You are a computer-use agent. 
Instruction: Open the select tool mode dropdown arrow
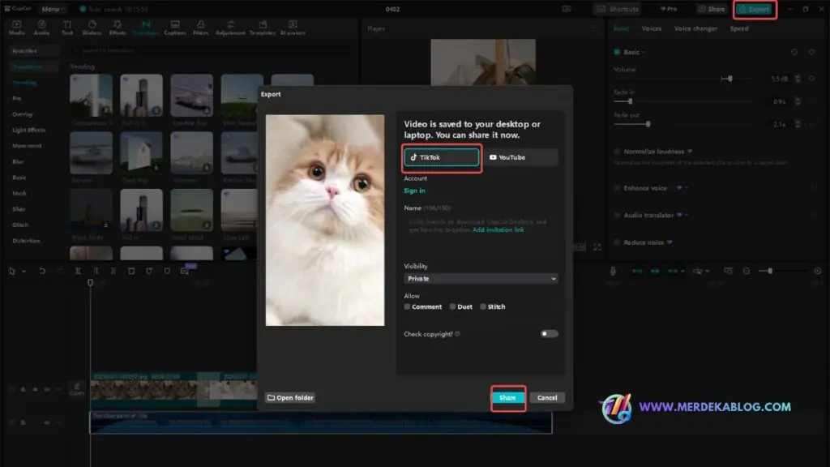[24, 272]
